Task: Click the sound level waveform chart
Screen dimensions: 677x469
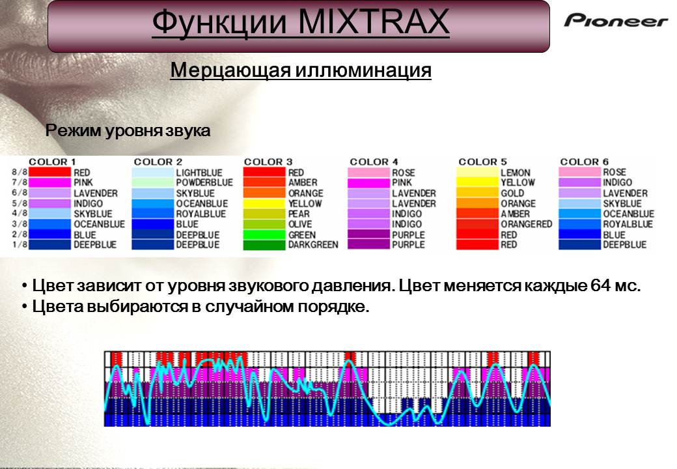Action: [327, 388]
